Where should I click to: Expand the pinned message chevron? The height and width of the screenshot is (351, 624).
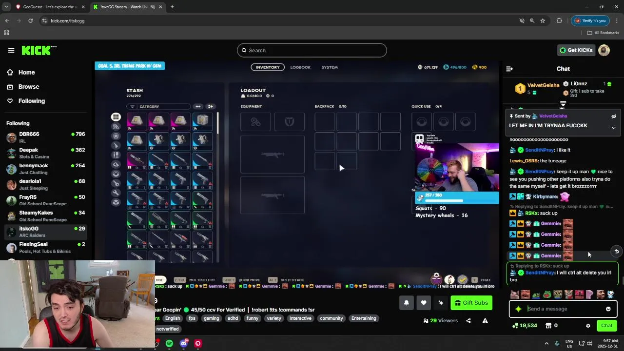[x=614, y=128]
